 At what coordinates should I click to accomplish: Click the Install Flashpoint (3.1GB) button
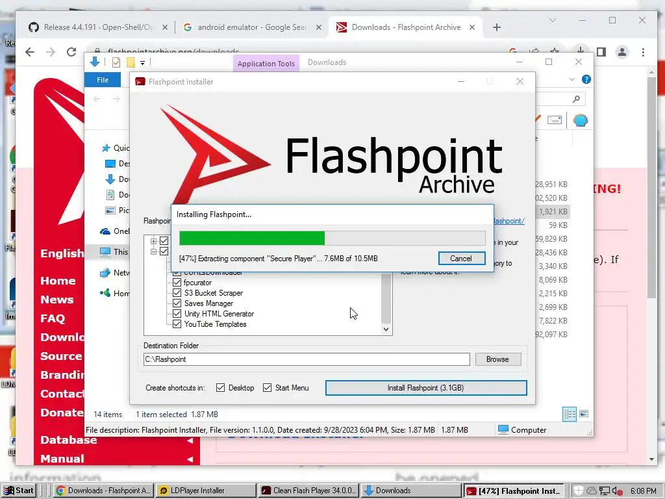426,388
